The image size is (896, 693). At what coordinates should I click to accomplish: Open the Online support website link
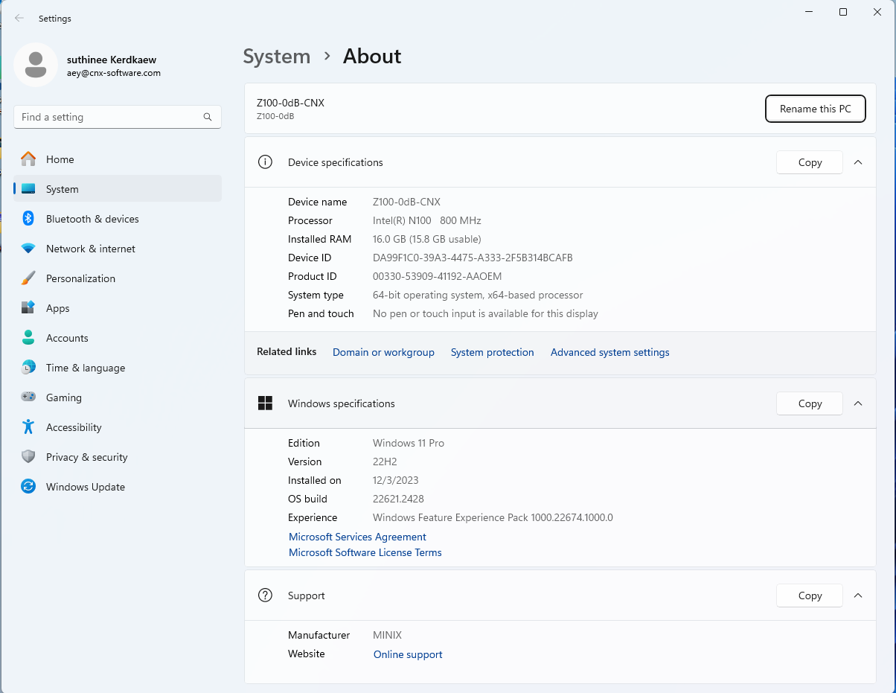(408, 654)
